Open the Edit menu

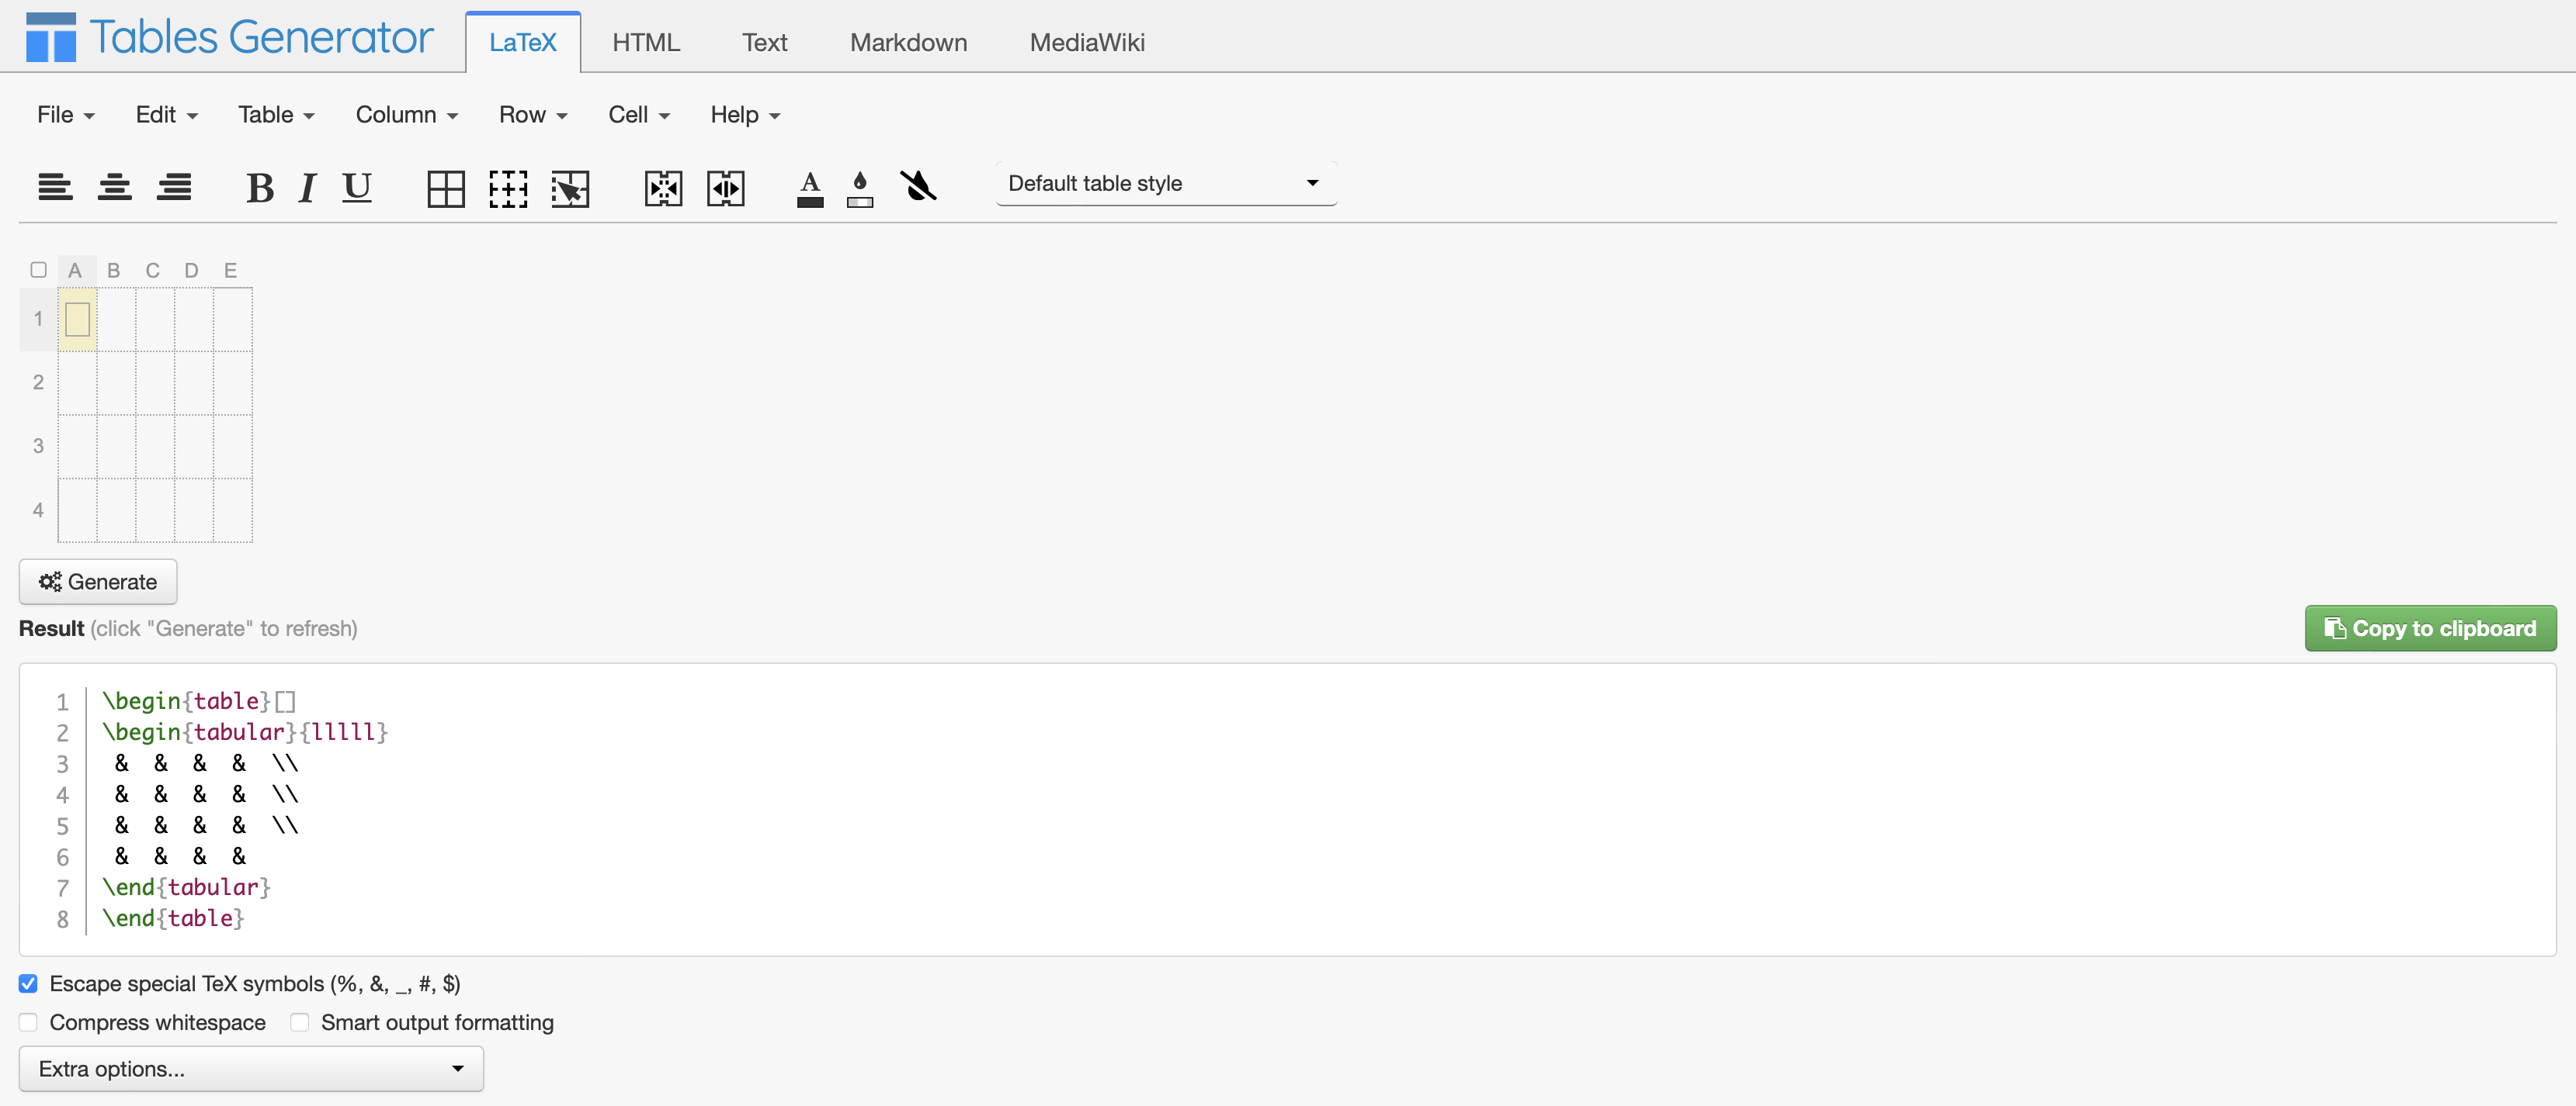(x=167, y=115)
